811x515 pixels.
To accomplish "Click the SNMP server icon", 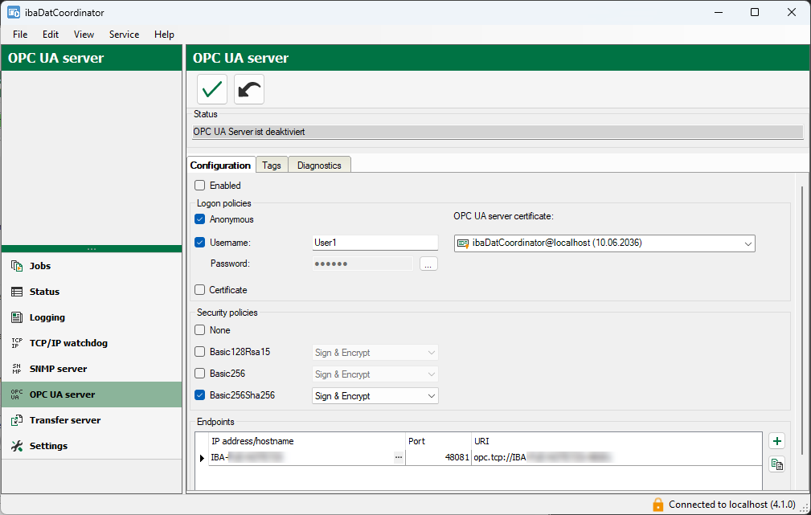I will click(x=17, y=369).
